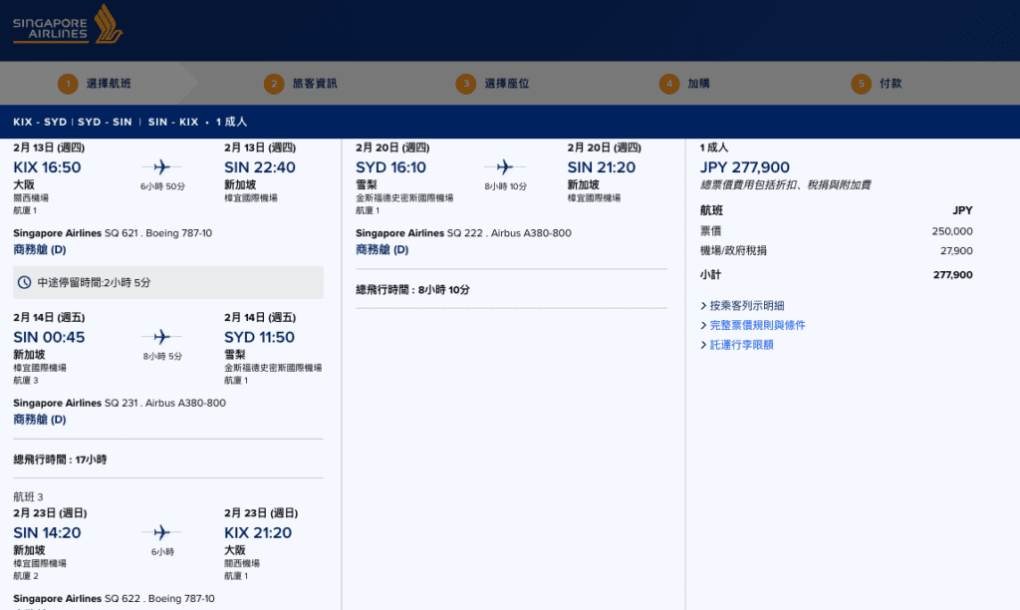
Task: Click step 2 number circle icon
Action: coord(274,84)
